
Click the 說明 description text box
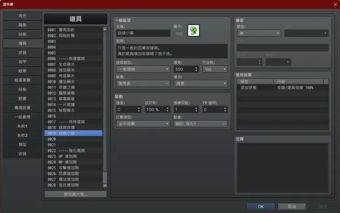tap(172, 51)
